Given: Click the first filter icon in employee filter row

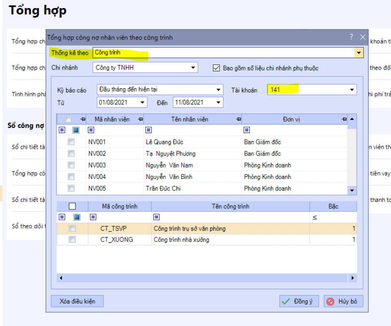Looking at the screenshot, I should (62, 130).
